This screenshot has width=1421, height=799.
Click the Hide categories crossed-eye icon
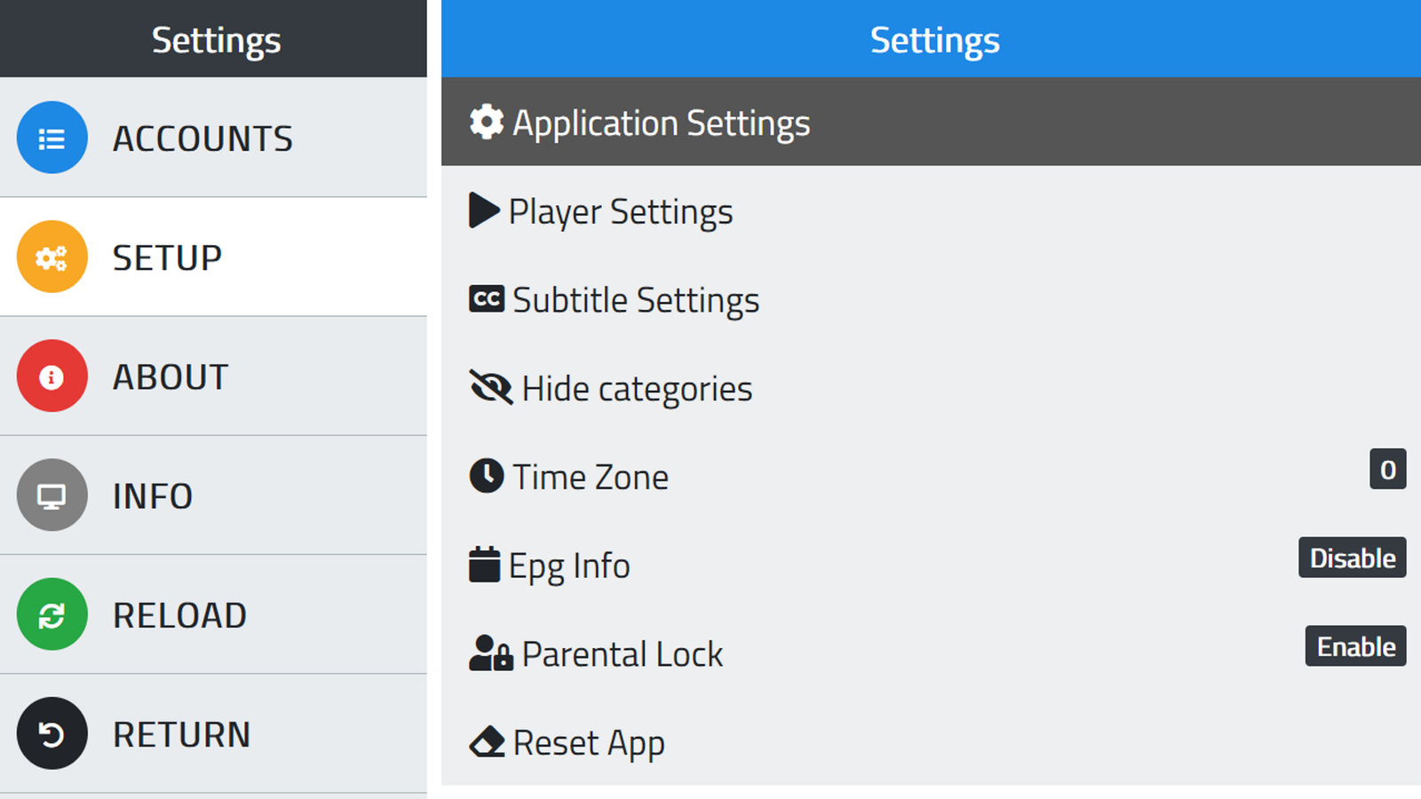(490, 388)
